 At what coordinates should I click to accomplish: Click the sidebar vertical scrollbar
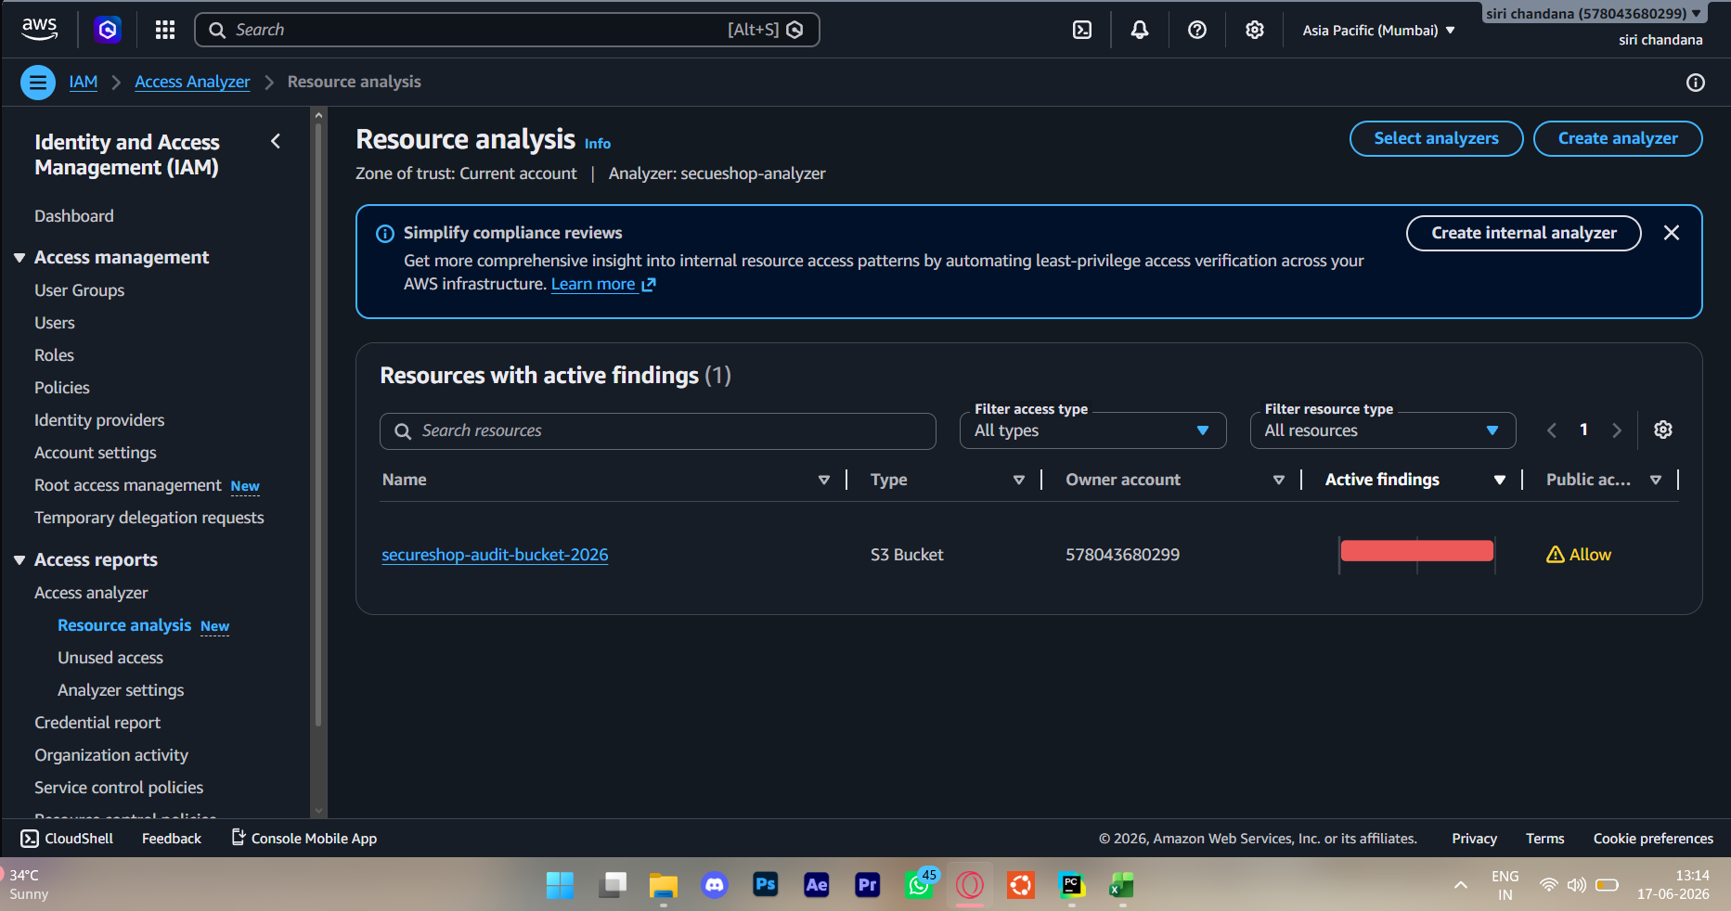click(318, 427)
